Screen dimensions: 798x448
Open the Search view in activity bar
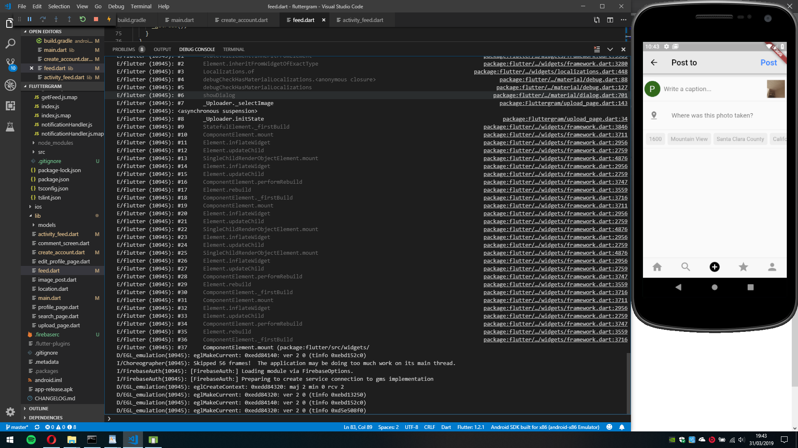(x=10, y=44)
